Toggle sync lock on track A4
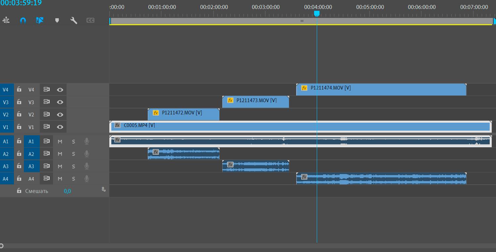 [46, 179]
